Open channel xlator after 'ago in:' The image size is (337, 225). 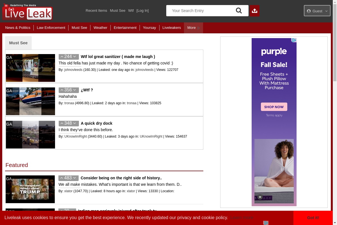pos(131,191)
